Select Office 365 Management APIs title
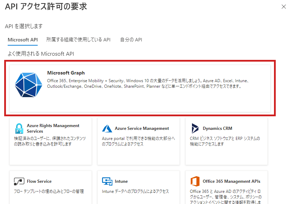This screenshot has height=204, width=289. point(231,181)
